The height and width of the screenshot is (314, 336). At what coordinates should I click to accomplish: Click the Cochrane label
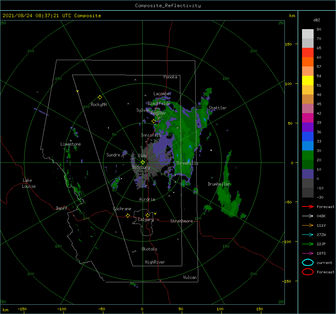(122, 209)
